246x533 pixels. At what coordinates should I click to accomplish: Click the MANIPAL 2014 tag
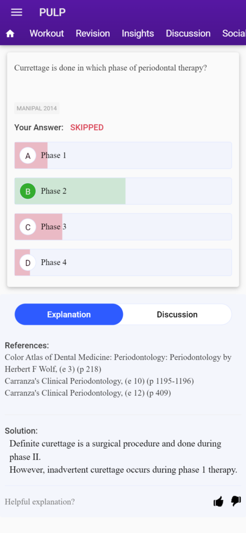[x=37, y=108]
